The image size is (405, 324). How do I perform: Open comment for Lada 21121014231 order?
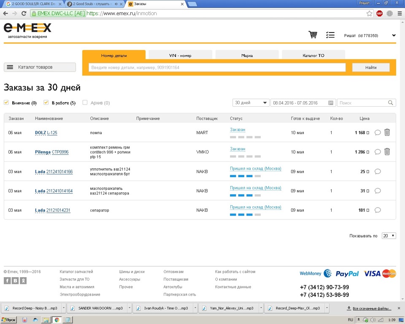tap(378, 210)
